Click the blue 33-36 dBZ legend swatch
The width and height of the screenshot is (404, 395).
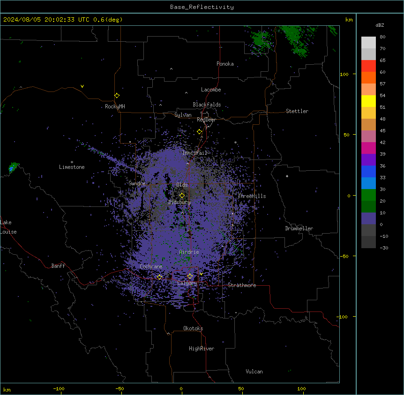point(368,171)
